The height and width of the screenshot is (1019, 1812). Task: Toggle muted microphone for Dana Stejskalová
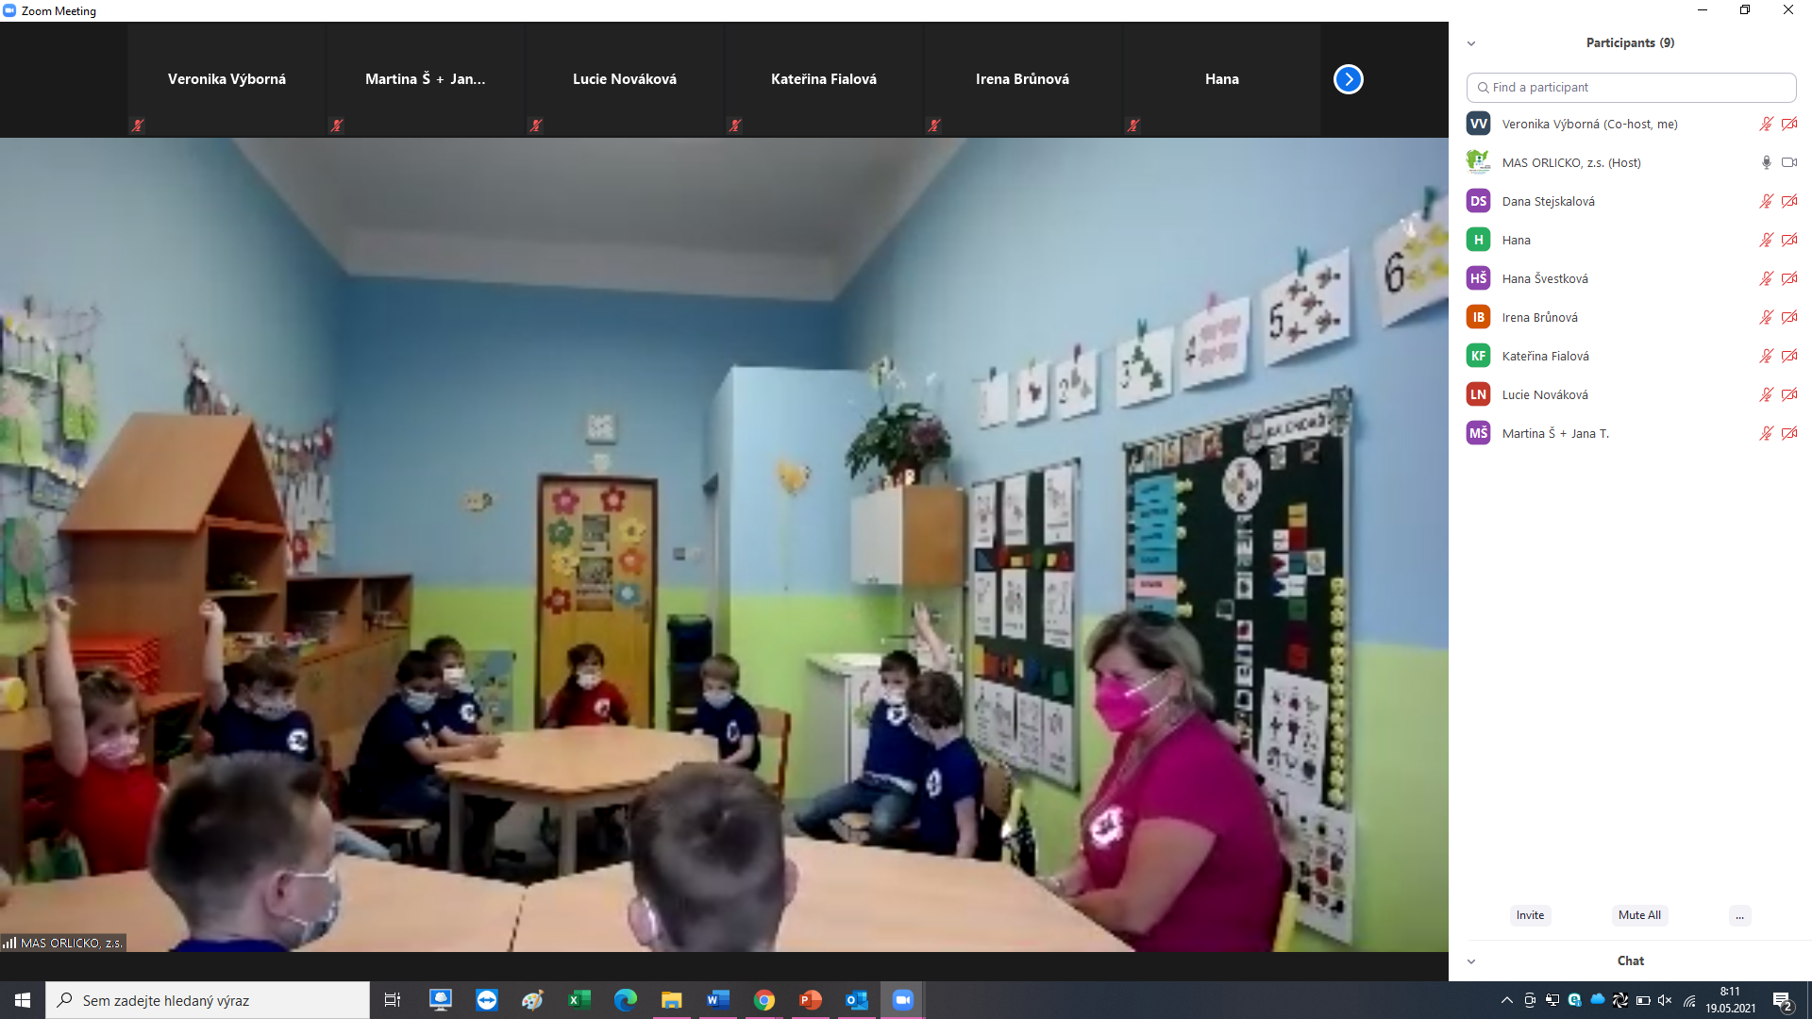point(1766,201)
